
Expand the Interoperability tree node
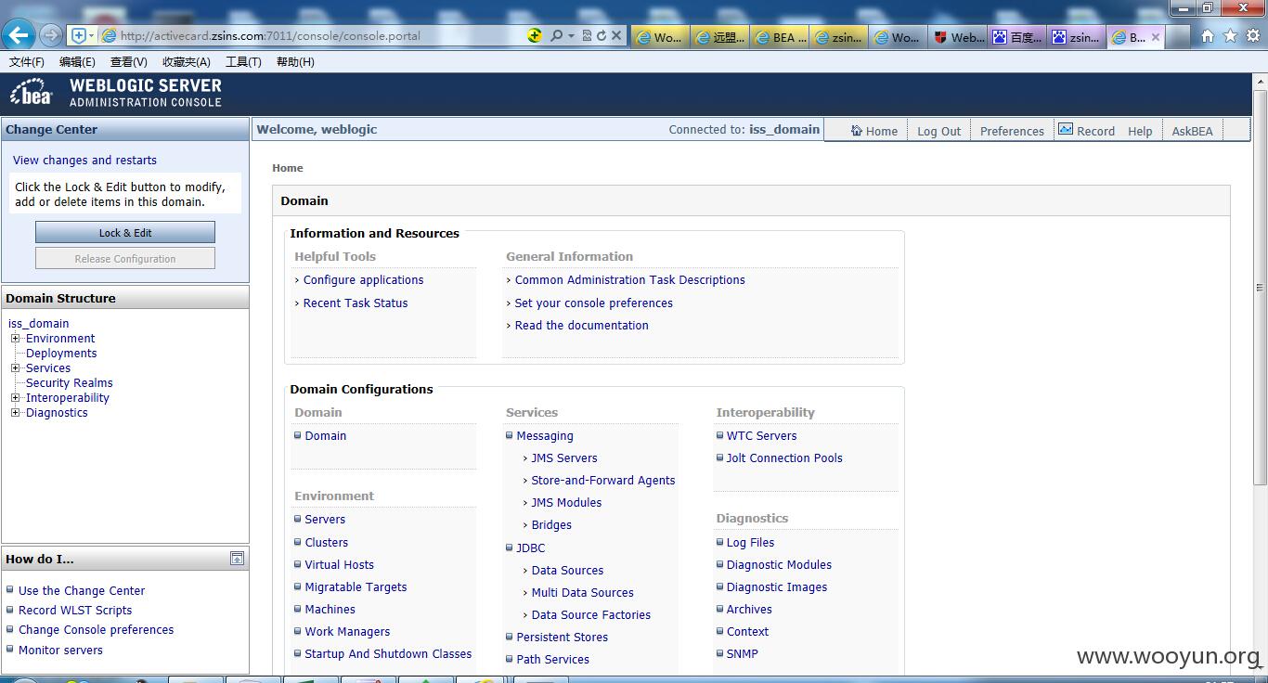tap(15, 398)
